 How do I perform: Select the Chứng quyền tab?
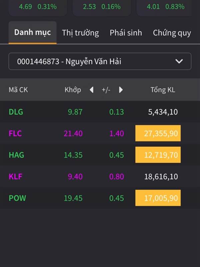[172, 33]
